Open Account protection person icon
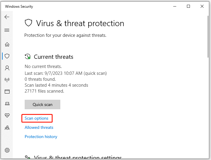211x160 pixels. (7, 68)
